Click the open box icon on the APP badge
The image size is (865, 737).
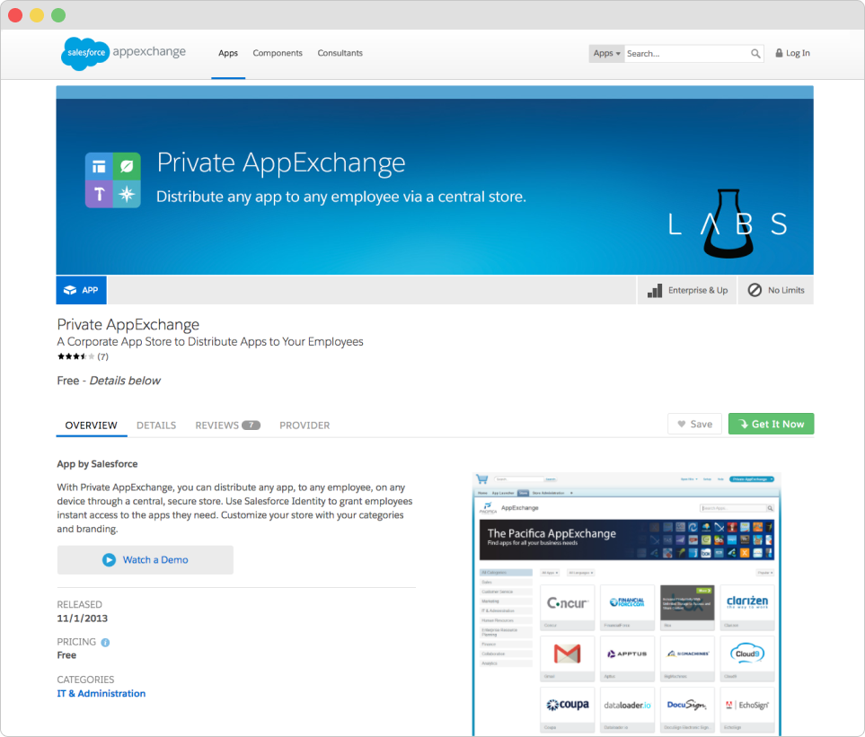70,290
